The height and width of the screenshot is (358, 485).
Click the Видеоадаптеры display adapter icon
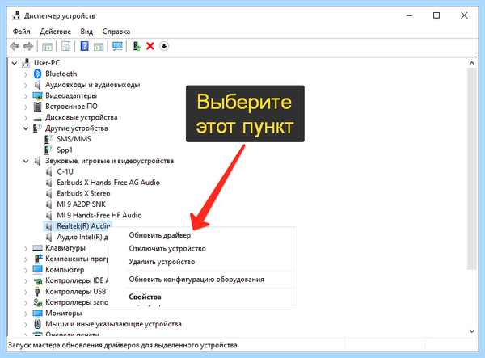coord(37,96)
